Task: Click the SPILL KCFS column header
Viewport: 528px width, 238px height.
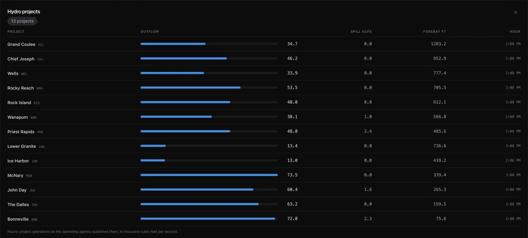Action: 361,32
